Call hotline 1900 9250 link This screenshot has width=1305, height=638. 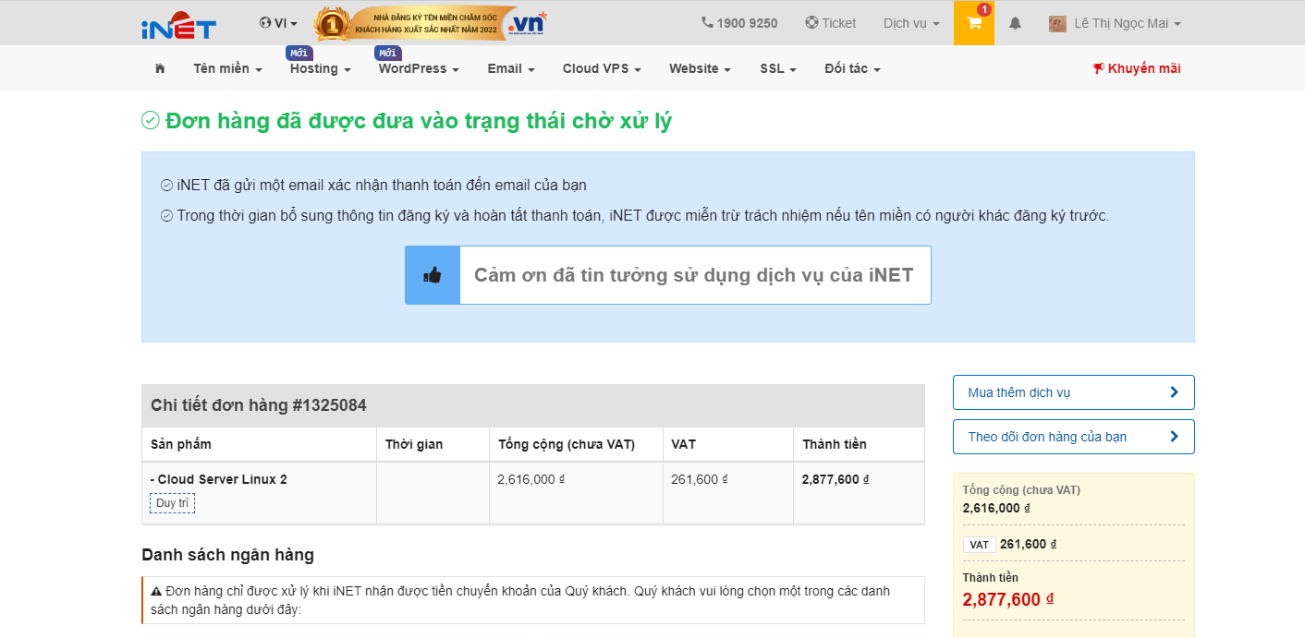(739, 23)
